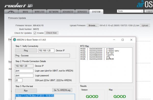Click the mtd5 EEPROM row
Viewport: 153px width, 100px height.
click(97, 59)
